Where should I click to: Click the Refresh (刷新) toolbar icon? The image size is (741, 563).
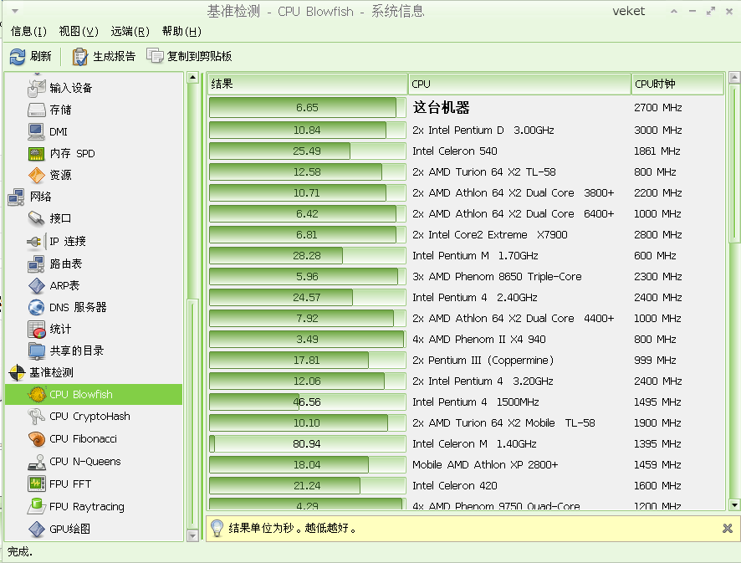pyautogui.click(x=18, y=57)
